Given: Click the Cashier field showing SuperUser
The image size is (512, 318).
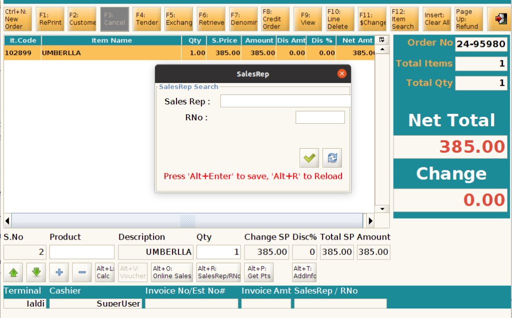Looking at the screenshot, I should [95, 304].
